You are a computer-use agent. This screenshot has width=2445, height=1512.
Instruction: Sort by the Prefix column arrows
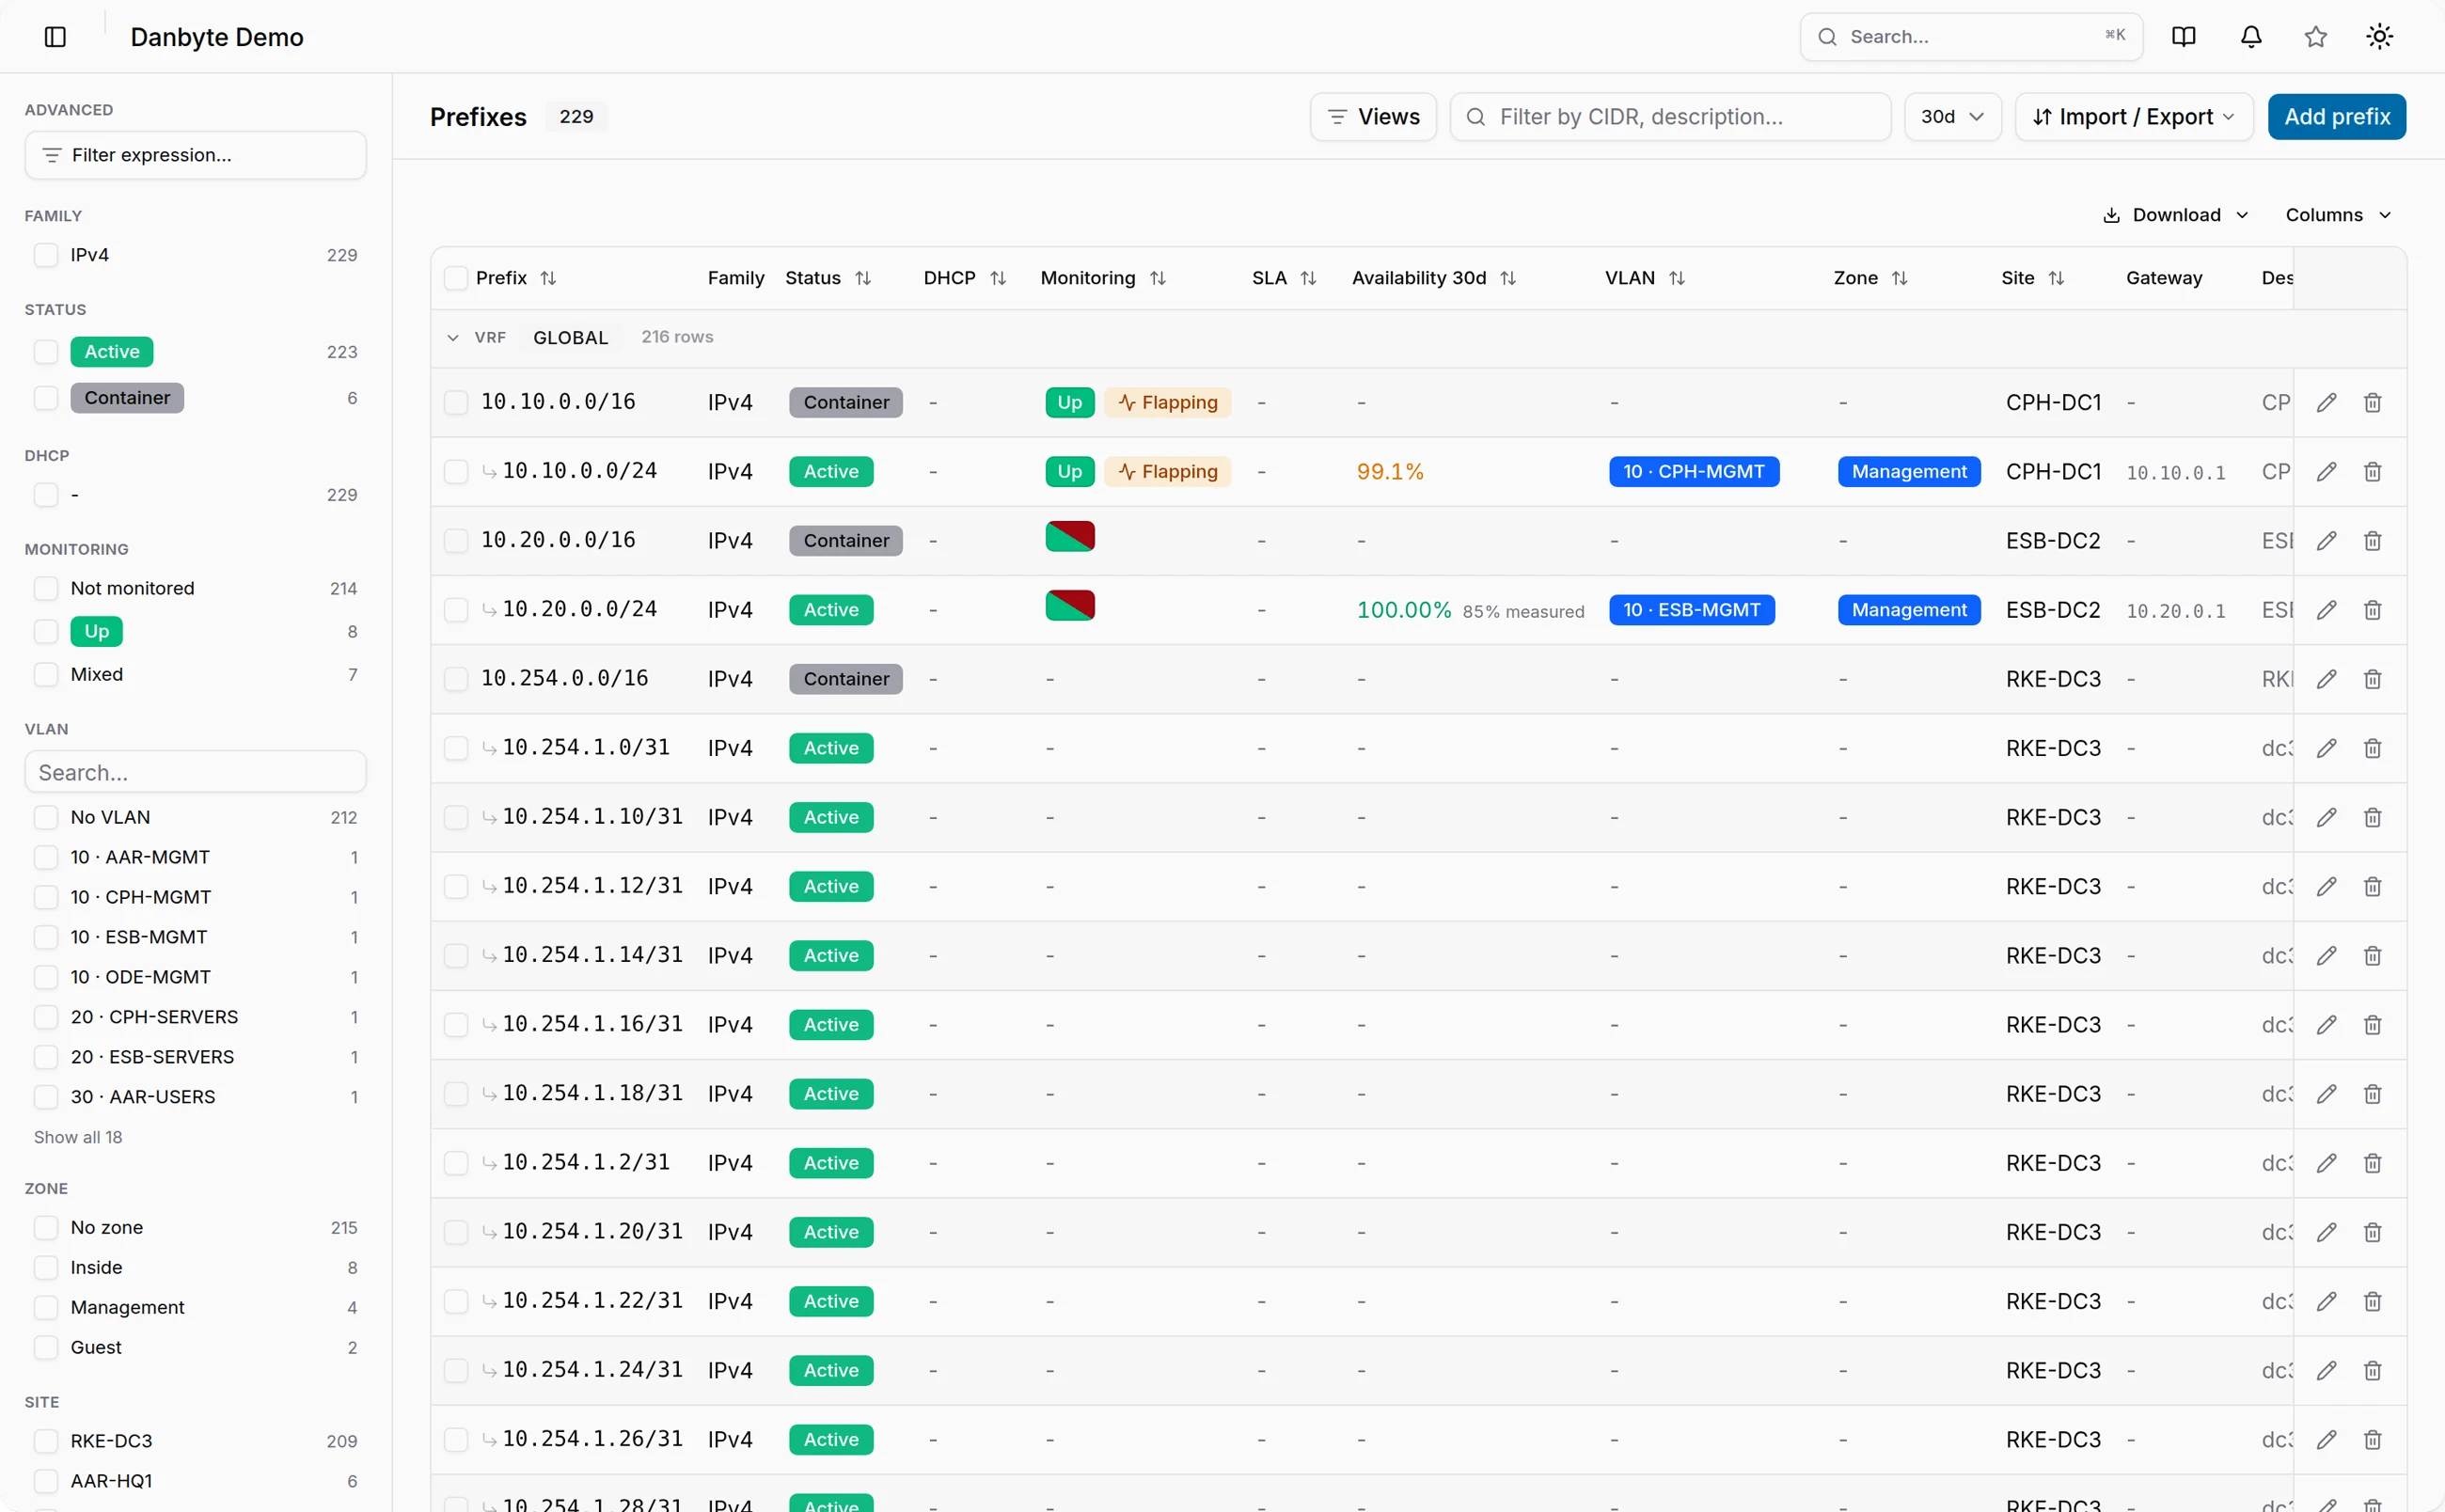click(548, 278)
